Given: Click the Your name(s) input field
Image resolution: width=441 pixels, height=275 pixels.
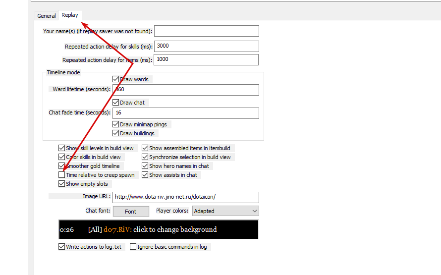Looking at the screenshot, I should click(207, 31).
